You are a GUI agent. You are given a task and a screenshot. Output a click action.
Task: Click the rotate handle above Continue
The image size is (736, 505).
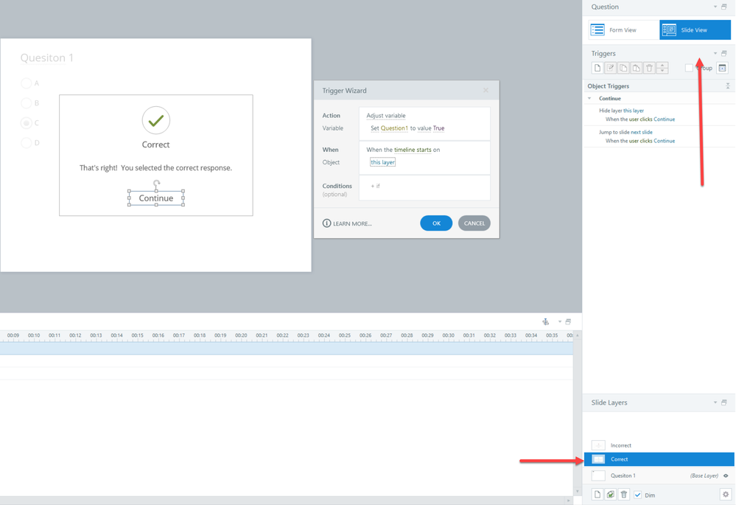[156, 184]
